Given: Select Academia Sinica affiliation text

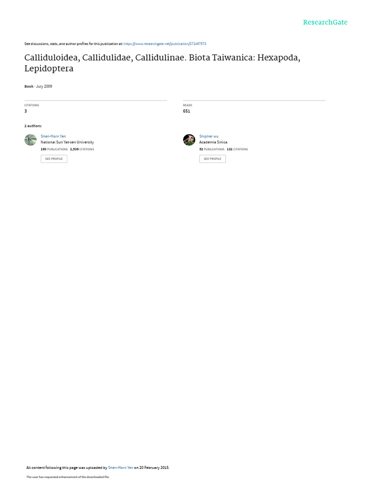Looking at the screenshot, I should [213, 142].
